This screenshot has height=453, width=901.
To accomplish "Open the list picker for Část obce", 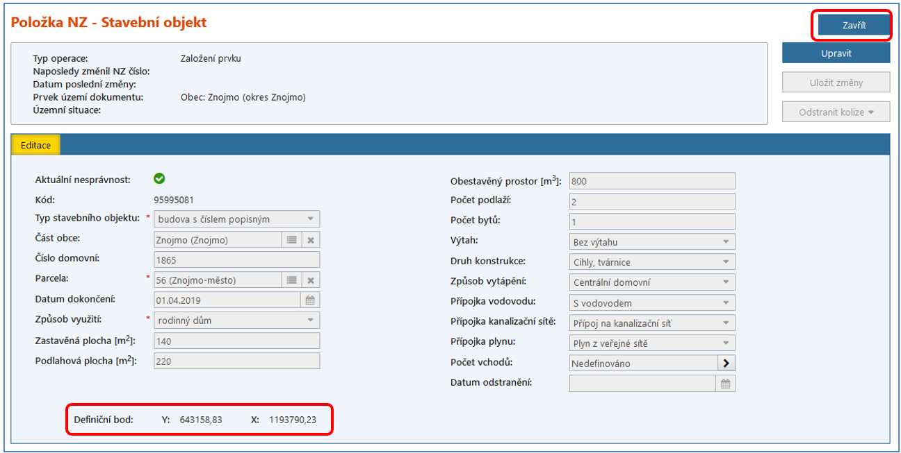I will click(x=292, y=239).
